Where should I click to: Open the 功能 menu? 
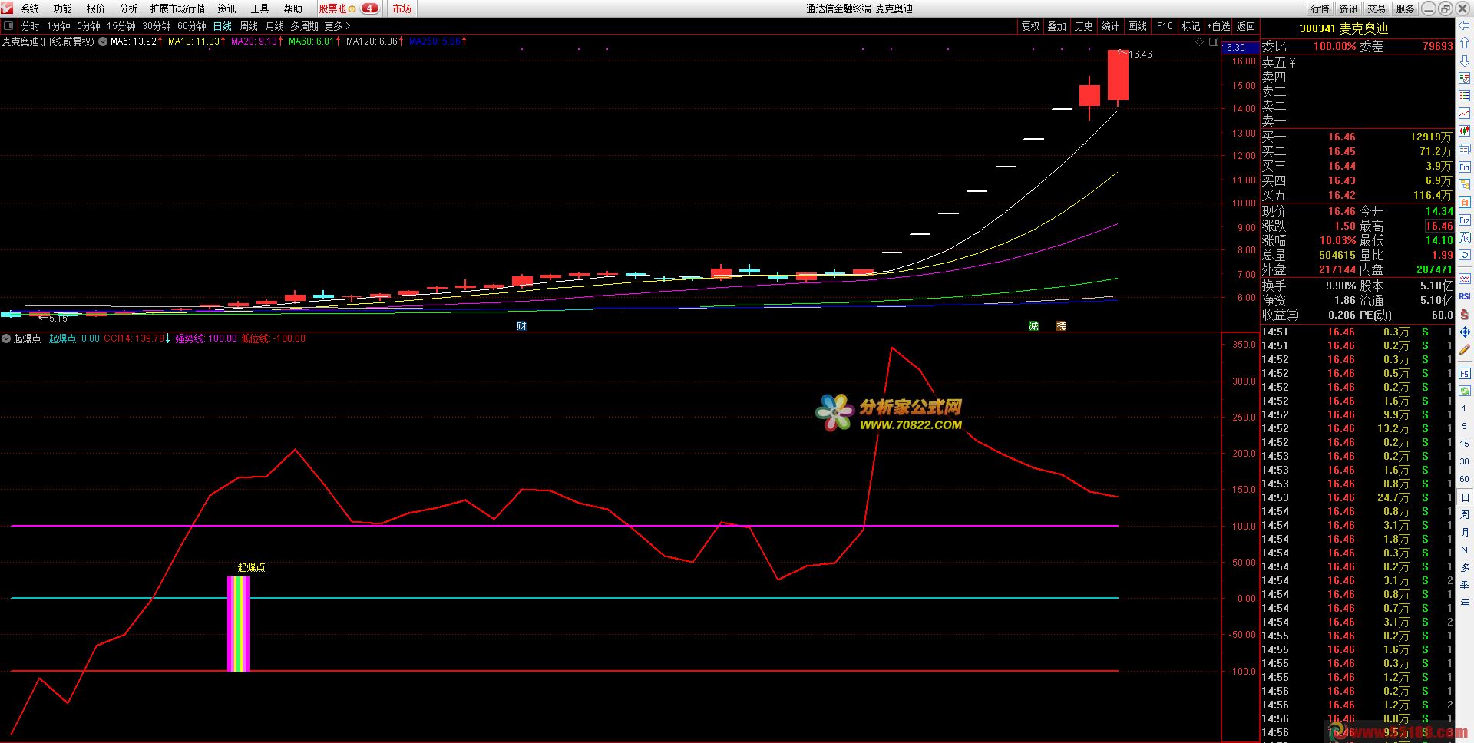click(x=63, y=8)
